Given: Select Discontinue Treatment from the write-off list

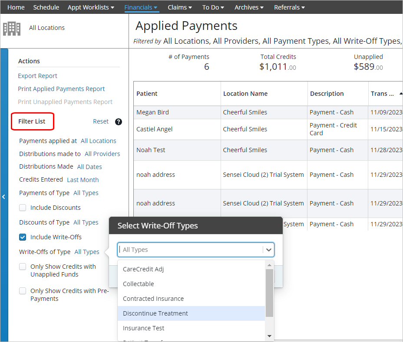Looking at the screenshot, I should [x=155, y=313].
